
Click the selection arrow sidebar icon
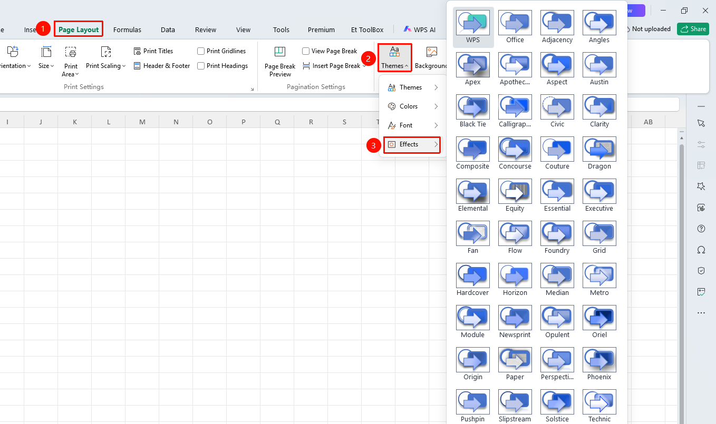coord(701,123)
